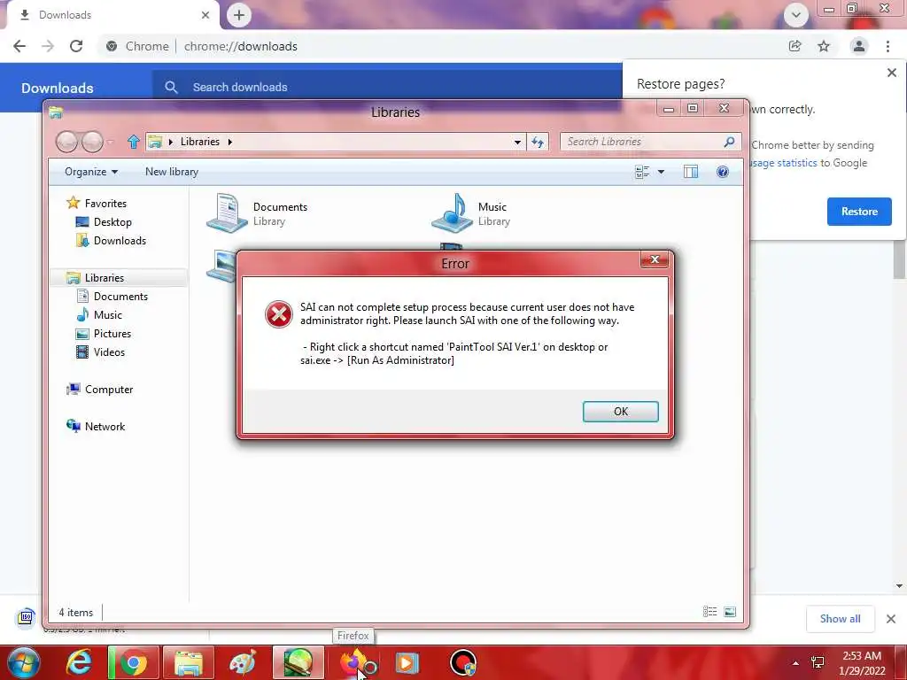Close the Downloads tab

[205, 15]
